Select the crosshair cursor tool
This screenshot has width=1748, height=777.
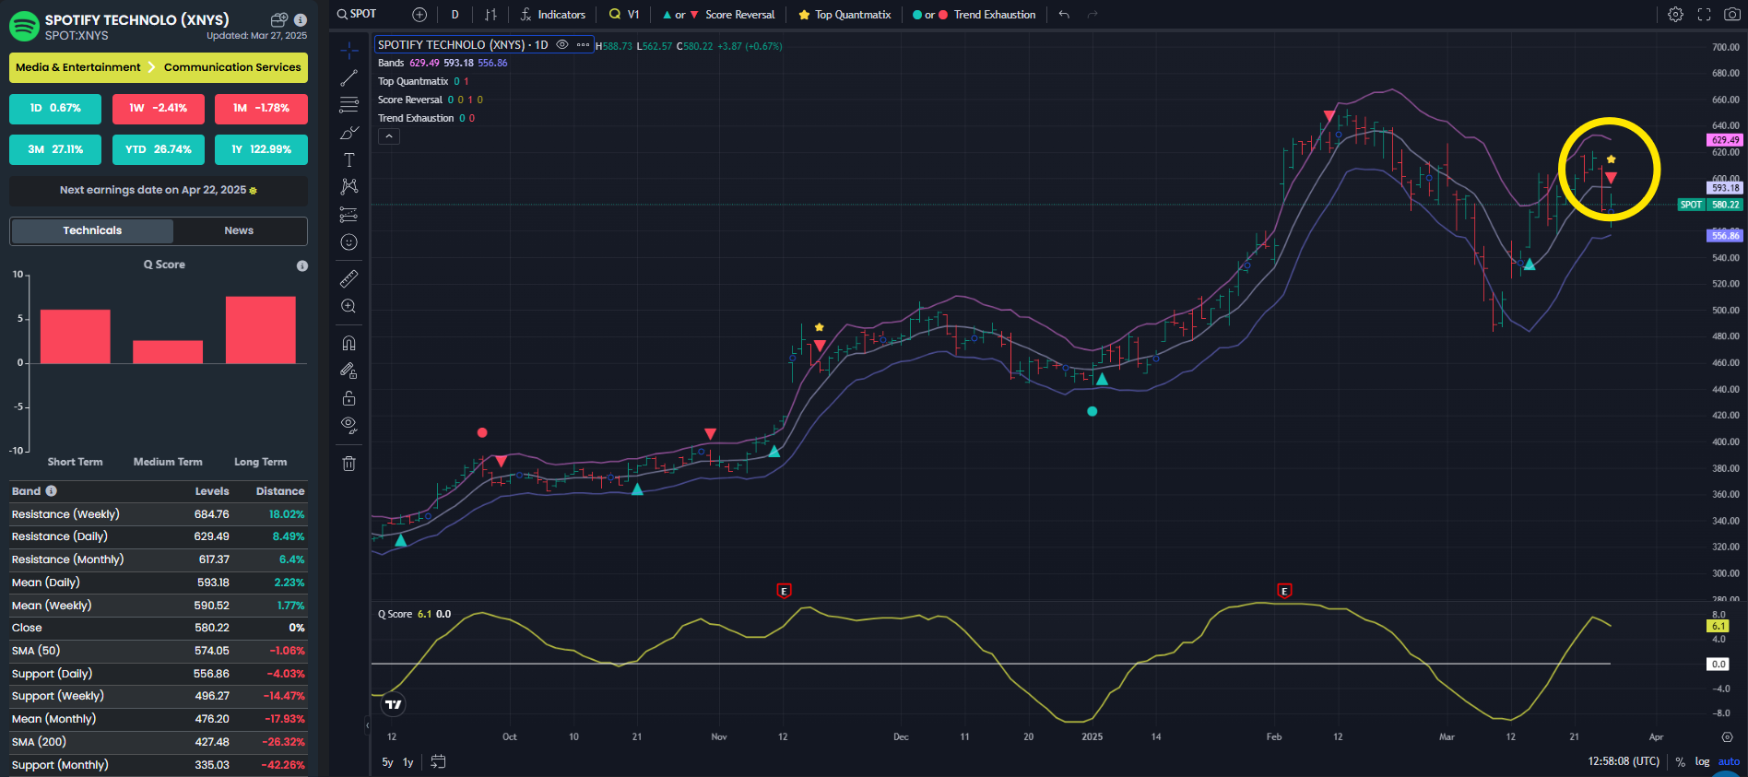coord(348,51)
